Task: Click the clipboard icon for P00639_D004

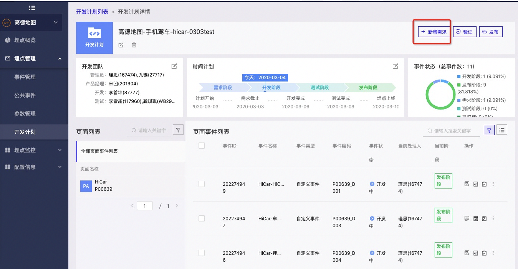Action: pyautogui.click(x=484, y=253)
